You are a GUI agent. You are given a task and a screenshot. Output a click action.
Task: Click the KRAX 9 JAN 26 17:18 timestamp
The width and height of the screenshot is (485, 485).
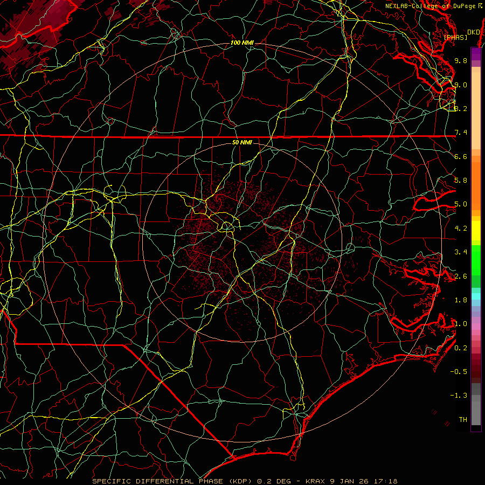coord(351,481)
